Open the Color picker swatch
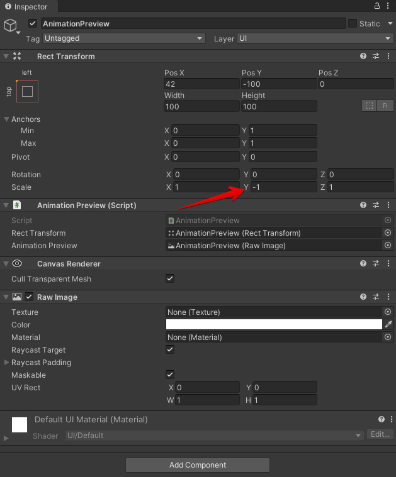Image resolution: width=396 pixels, height=477 pixels. [x=274, y=324]
